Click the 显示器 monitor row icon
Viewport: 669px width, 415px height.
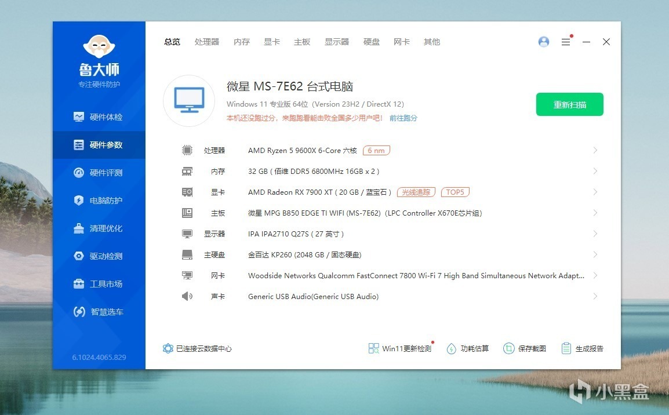click(187, 234)
